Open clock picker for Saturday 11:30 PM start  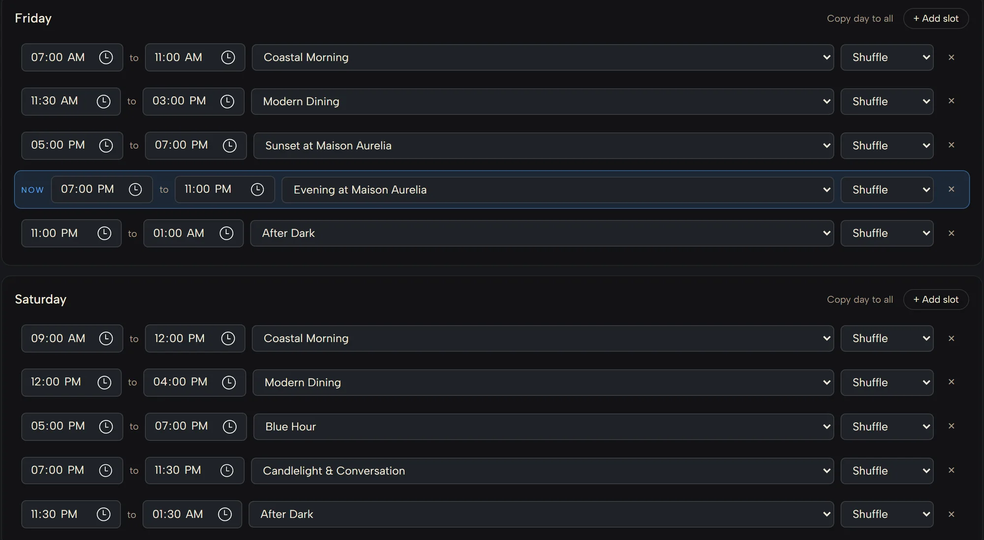[x=103, y=514]
